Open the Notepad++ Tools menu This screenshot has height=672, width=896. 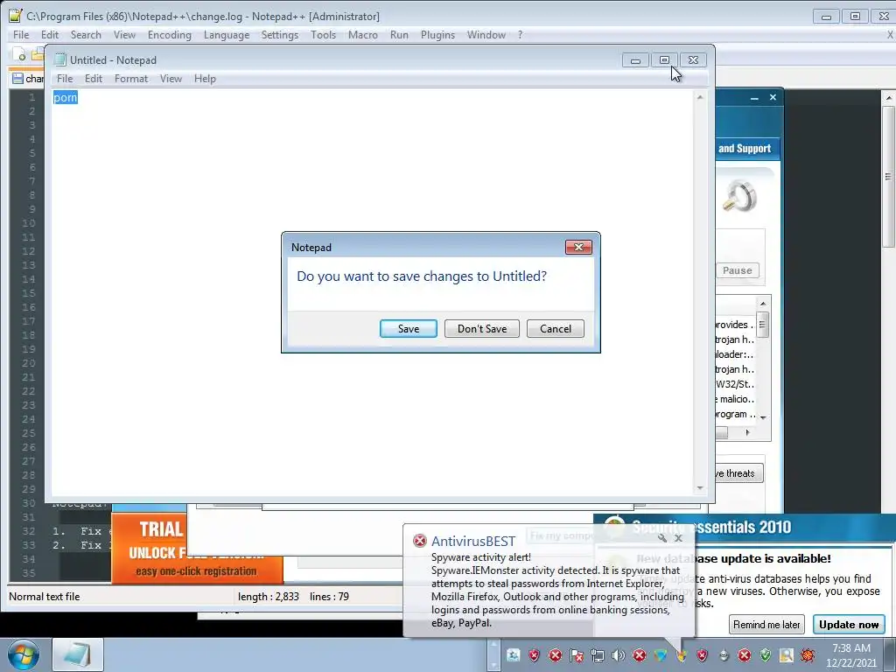323,35
